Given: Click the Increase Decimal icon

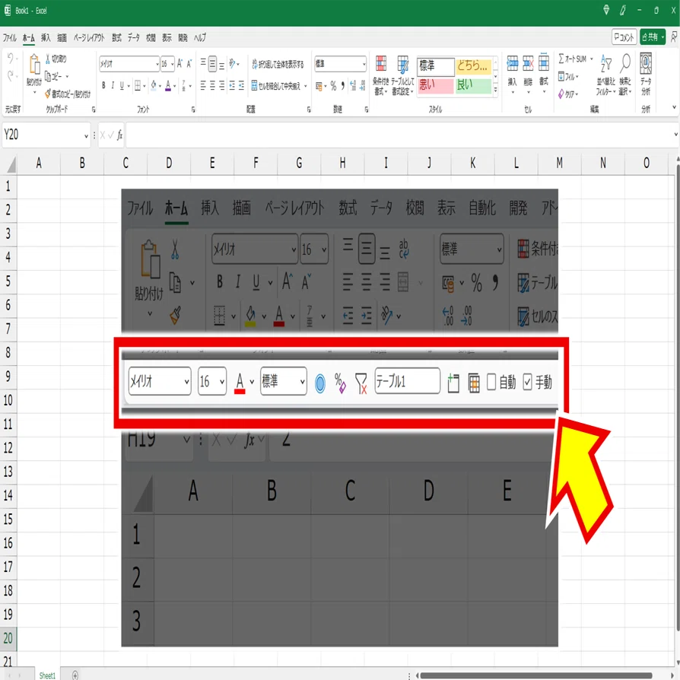Looking at the screenshot, I should (x=353, y=86).
